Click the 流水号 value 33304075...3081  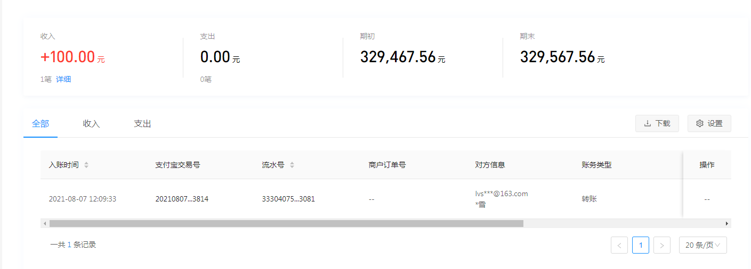[x=288, y=199]
